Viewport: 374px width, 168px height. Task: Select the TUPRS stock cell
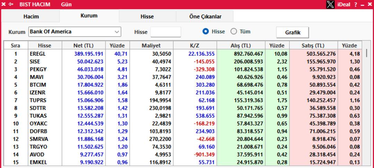tap(45, 100)
